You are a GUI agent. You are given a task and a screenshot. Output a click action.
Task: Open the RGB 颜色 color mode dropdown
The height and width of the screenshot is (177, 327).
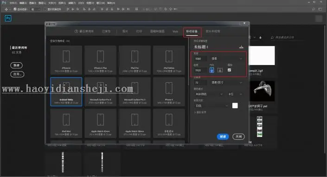(x=209, y=94)
